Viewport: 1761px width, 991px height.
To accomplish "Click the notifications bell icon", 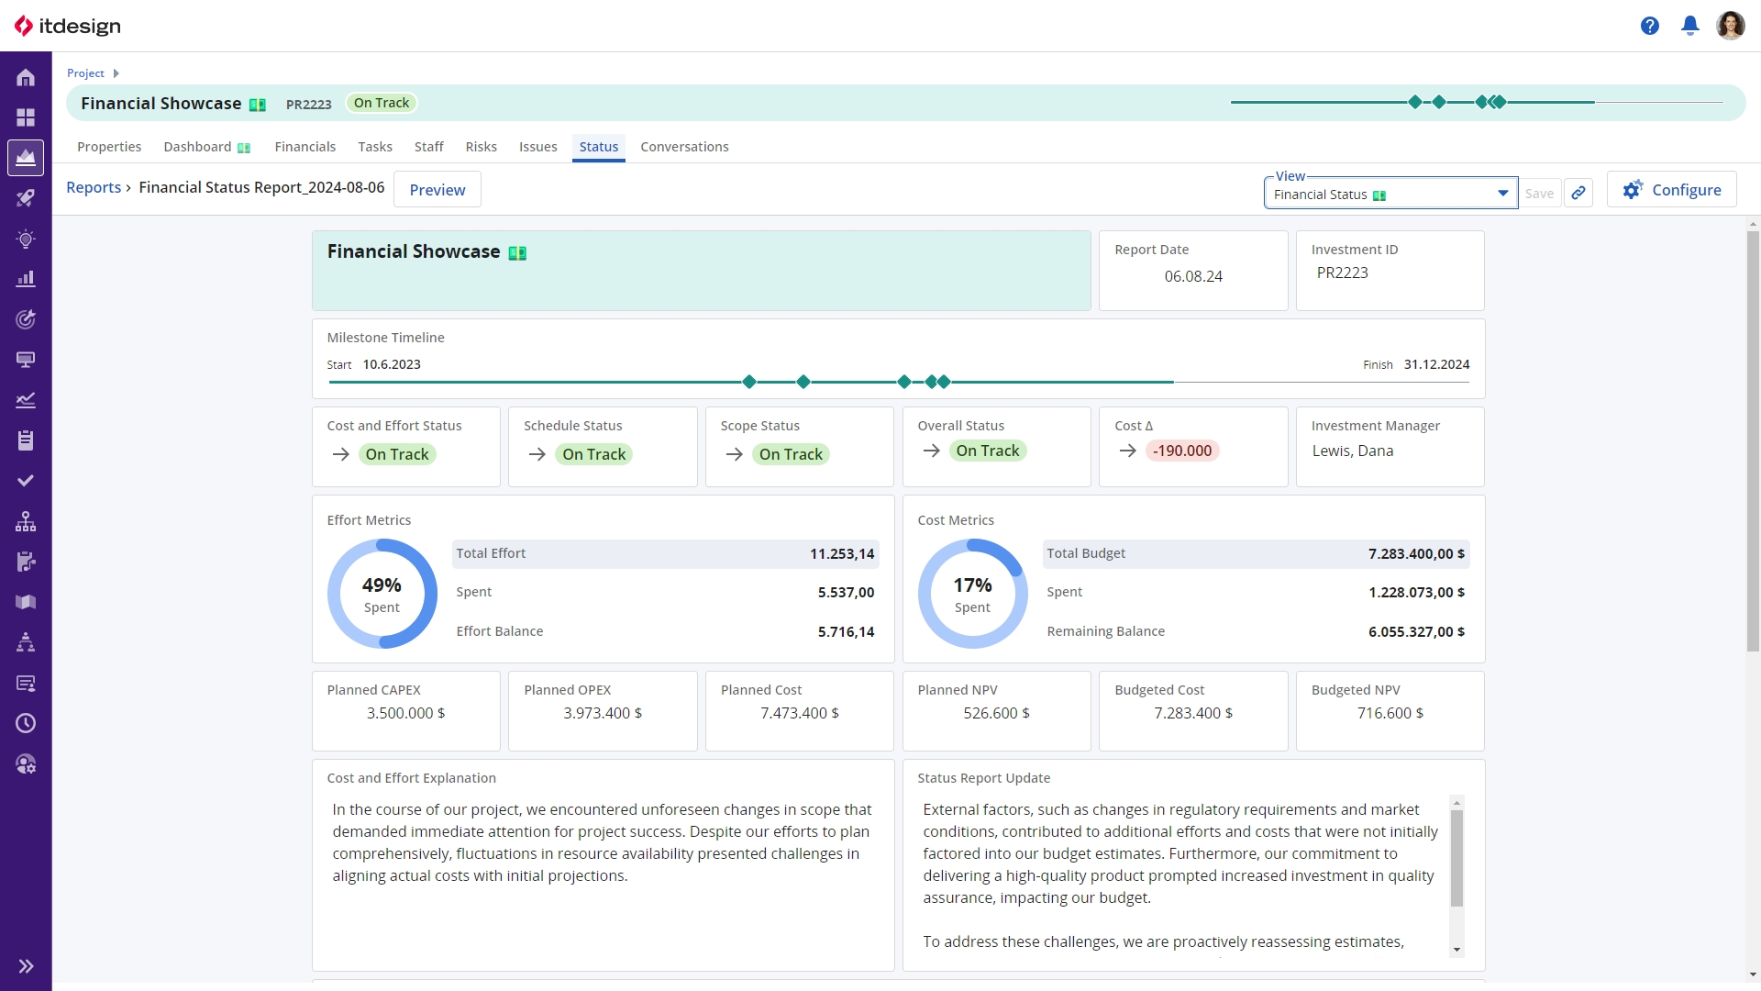I will (1689, 26).
